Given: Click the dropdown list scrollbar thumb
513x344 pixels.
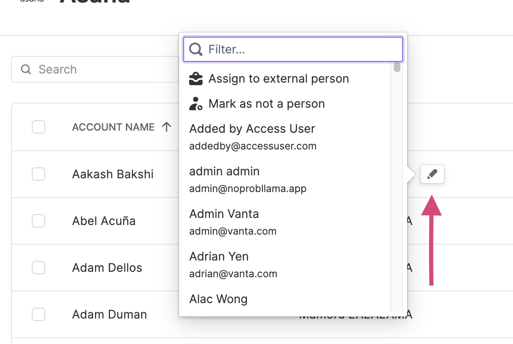Looking at the screenshot, I should point(397,67).
